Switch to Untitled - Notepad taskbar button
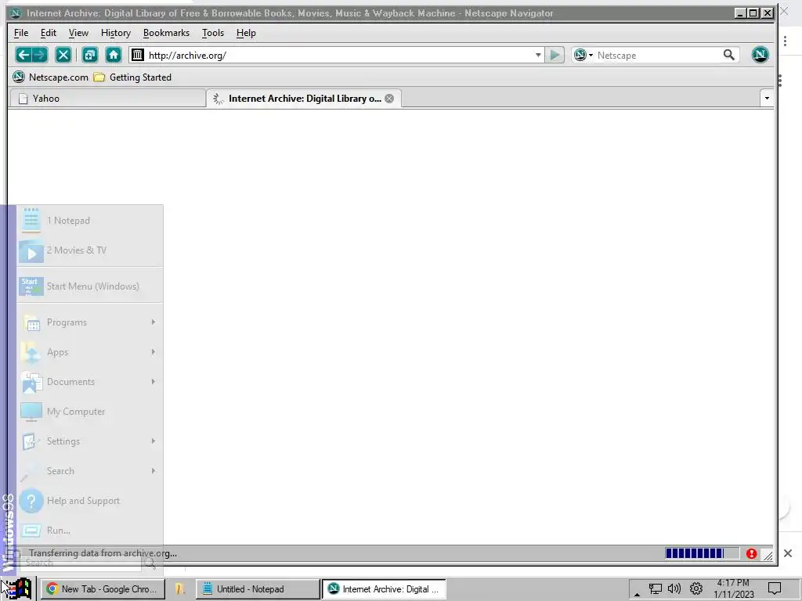The image size is (802, 601). point(257,588)
